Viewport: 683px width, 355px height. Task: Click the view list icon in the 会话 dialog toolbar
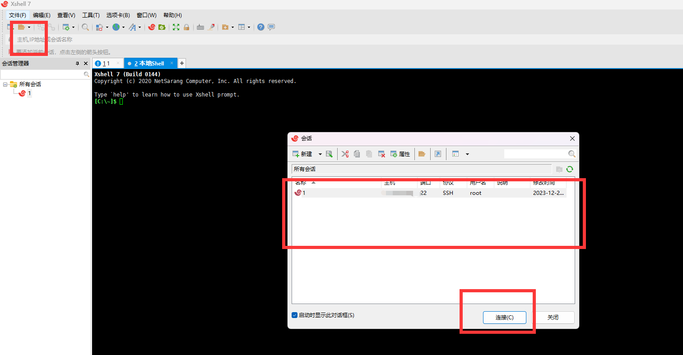455,154
